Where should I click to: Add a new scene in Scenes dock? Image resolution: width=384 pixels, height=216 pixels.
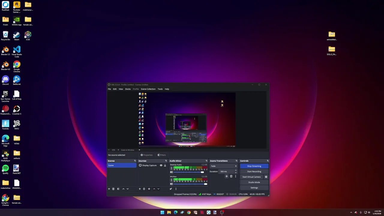click(x=109, y=189)
